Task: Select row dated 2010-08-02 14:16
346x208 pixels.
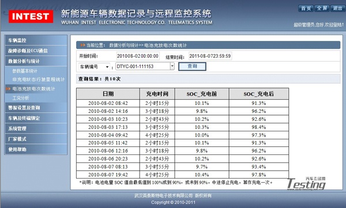Action: (x=182, y=111)
